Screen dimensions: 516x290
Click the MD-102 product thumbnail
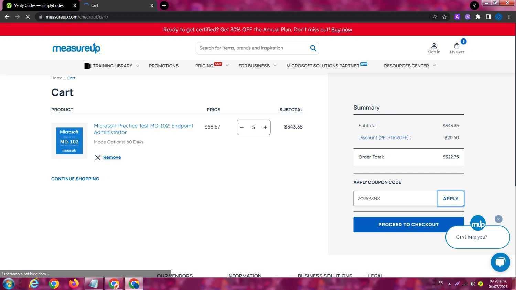point(69,141)
